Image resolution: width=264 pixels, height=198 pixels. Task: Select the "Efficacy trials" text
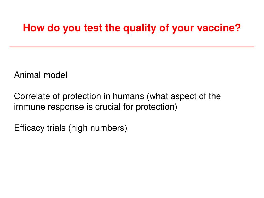coord(40,128)
